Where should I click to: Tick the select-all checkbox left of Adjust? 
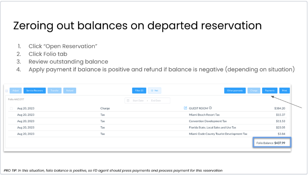(x=6, y=91)
